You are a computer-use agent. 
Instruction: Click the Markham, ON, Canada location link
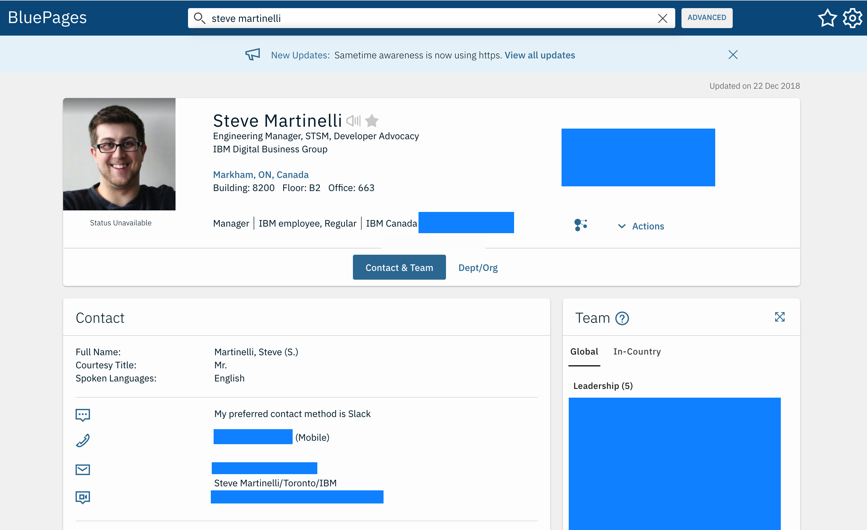[261, 174]
